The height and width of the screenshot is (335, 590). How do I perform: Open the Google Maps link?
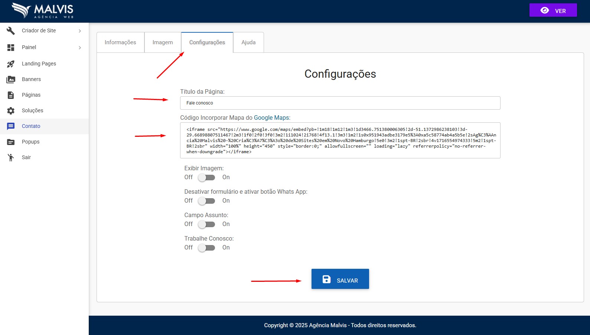coord(271,118)
